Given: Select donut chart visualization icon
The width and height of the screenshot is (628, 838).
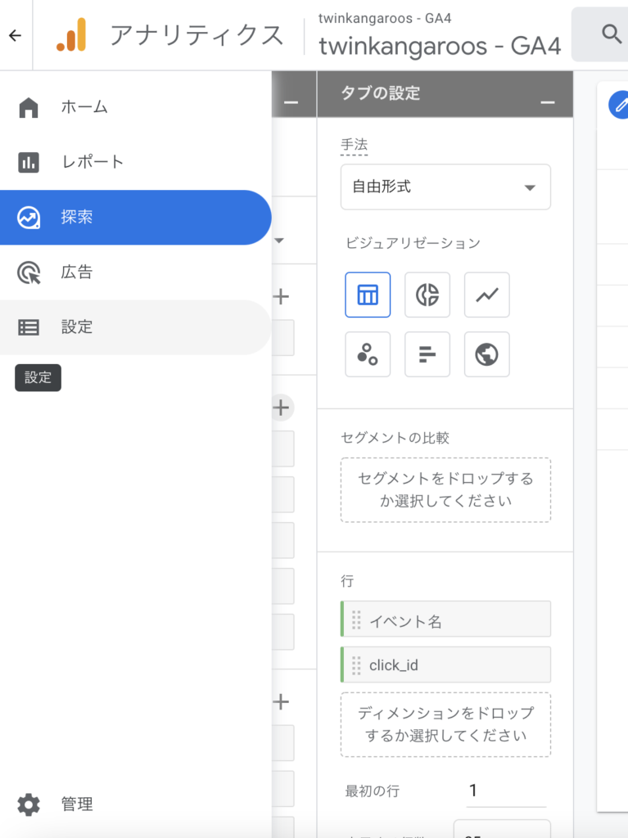Looking at the screenshot, I should tap(427, 295).
